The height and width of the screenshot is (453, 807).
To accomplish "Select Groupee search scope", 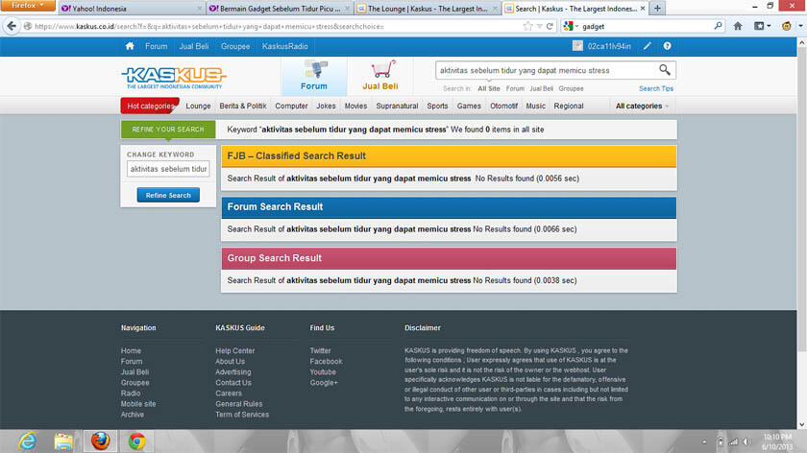I will [571, 88].
